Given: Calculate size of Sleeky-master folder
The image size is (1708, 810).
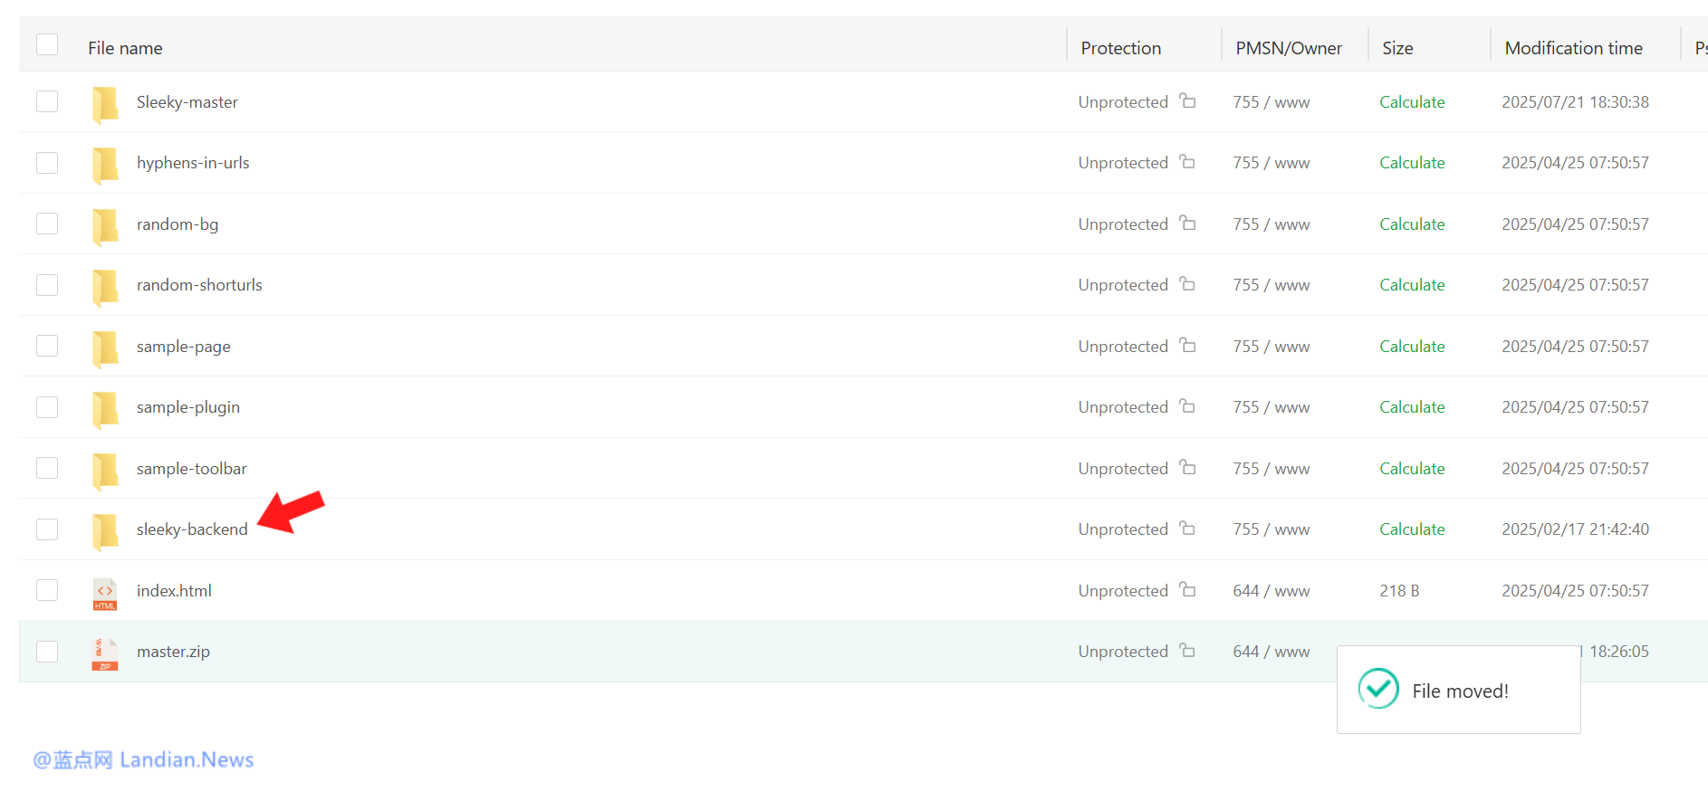Looking at the screenshot, I should tap(1412, 102).
